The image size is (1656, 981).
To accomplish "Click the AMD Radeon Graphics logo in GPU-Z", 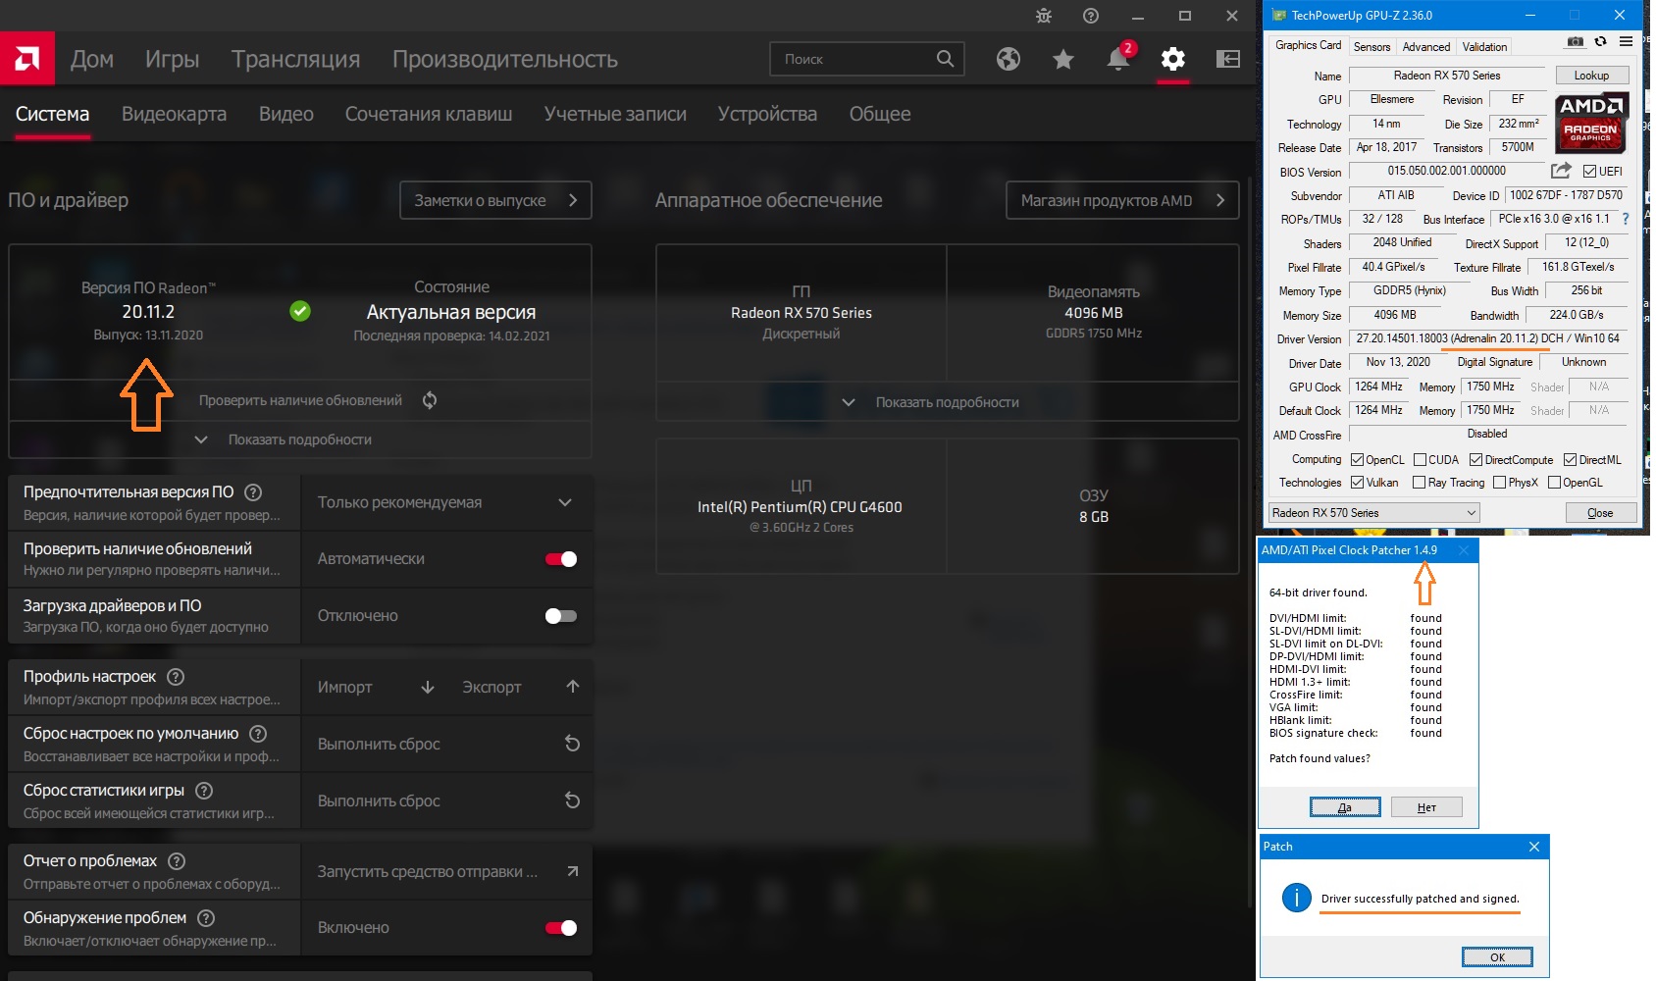I will coord(1590,123).
